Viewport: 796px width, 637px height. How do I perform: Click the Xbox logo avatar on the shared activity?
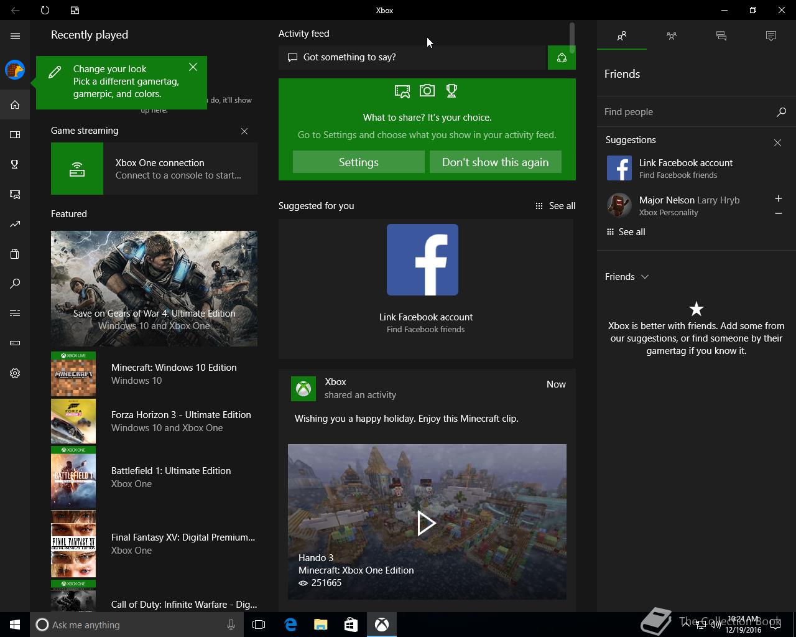(303, 389)
